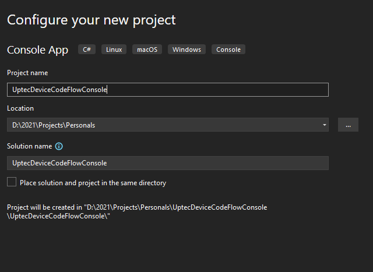Open the browse folder button with ellipsis

tap(348, 125)
